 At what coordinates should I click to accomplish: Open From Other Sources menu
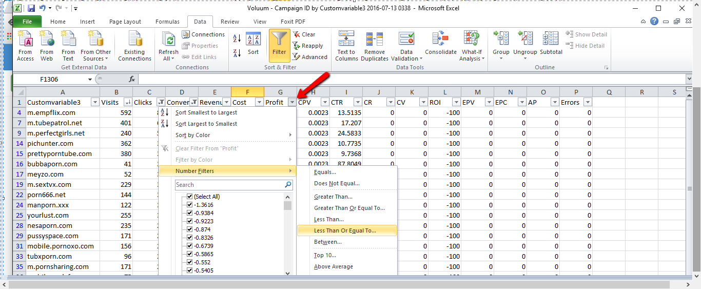click(95, 46)
